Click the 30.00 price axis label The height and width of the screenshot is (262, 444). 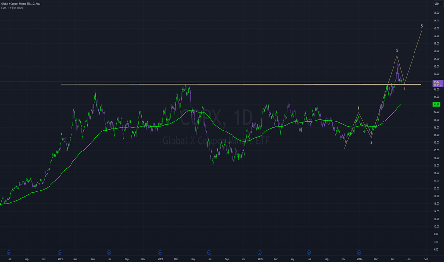436,150
